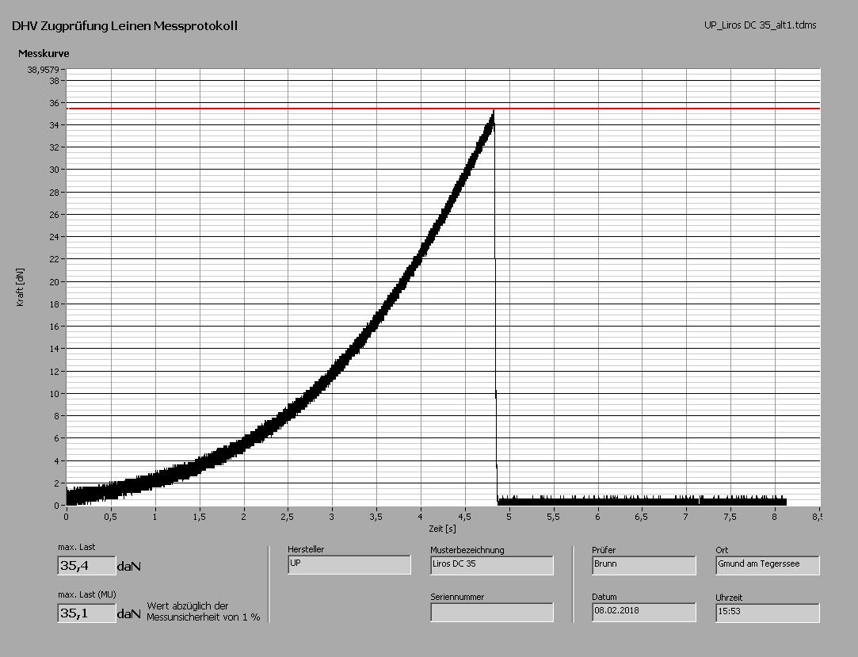The image size is (858, 657).
Task: Click the Hersteller label
Action: [306, 549]
